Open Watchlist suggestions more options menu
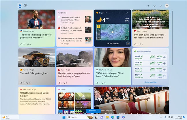Image resolution: width=187 pixels, height=120 pixels. 165,51
